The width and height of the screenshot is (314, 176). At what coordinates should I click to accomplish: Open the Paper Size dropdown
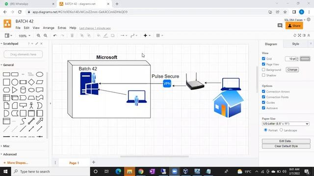pyautogui.click(x=286, y=124)
